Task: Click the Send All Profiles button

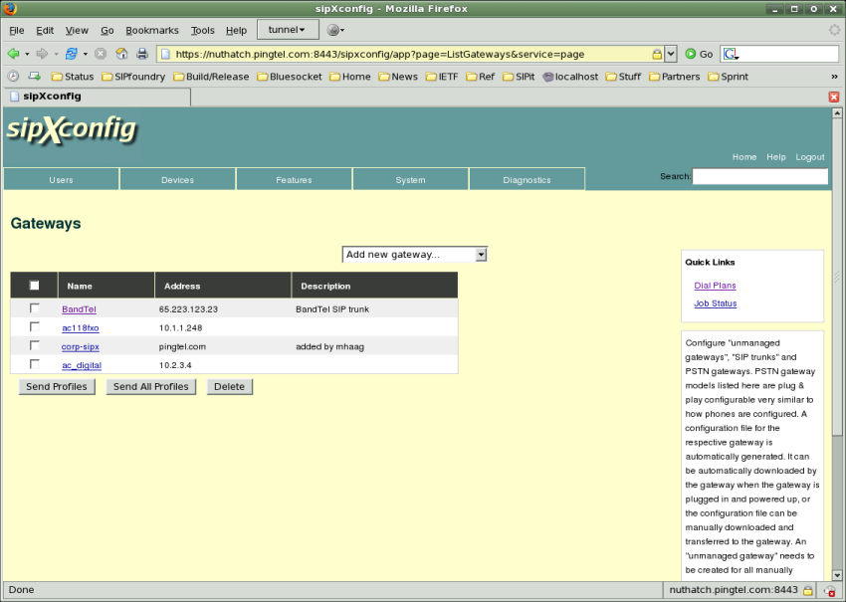Action: point(150,386)
